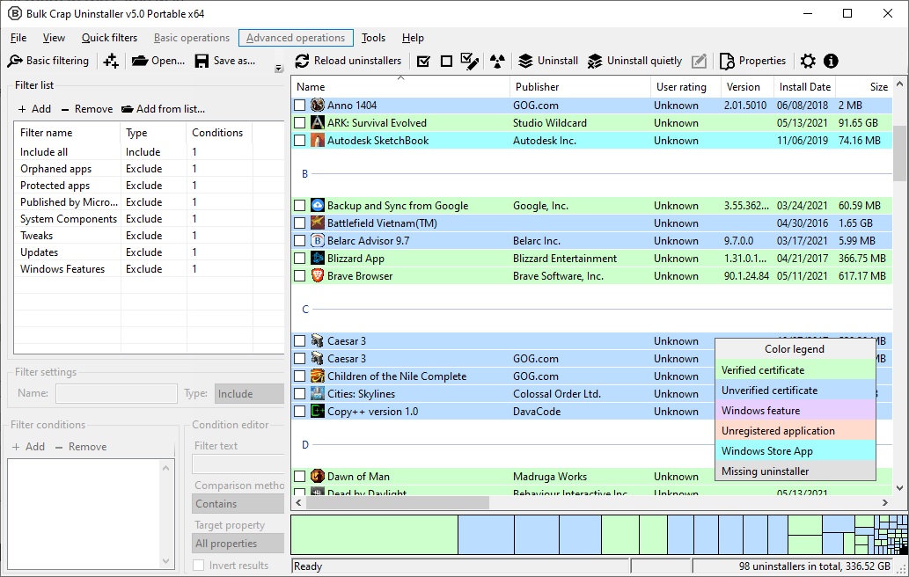Viewport: 909px width, 577px height.
Task: Click the Anno 1404 app icon
Action: click(317, 105)
